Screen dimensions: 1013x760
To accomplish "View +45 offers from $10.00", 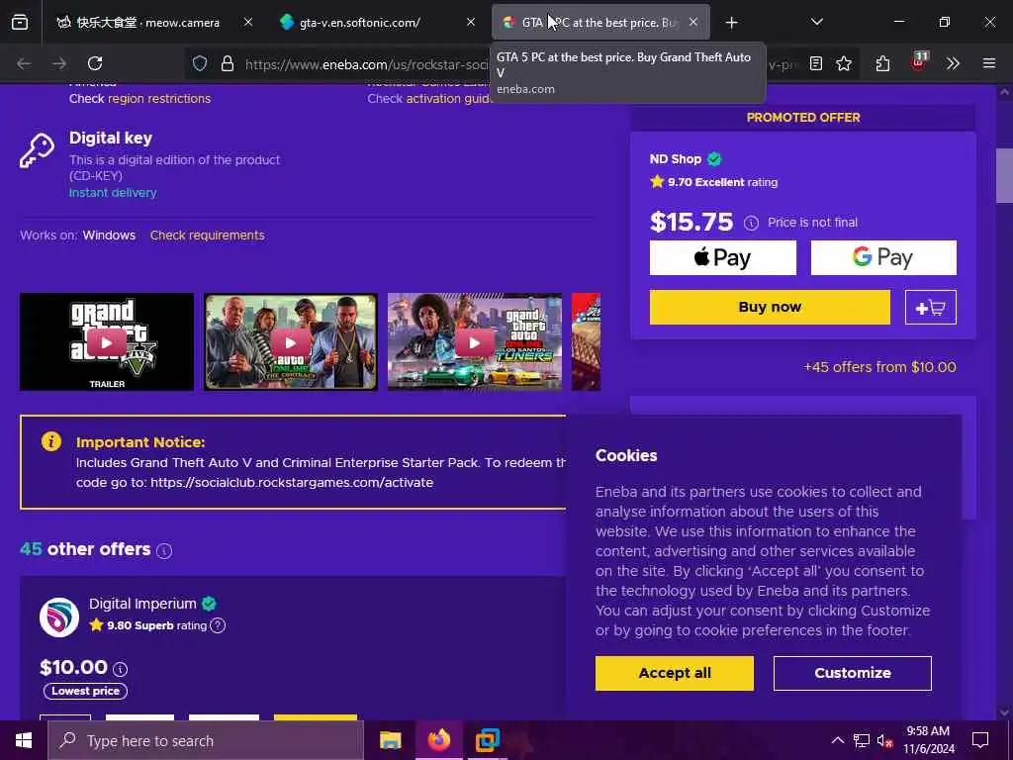I will [879, 367].
